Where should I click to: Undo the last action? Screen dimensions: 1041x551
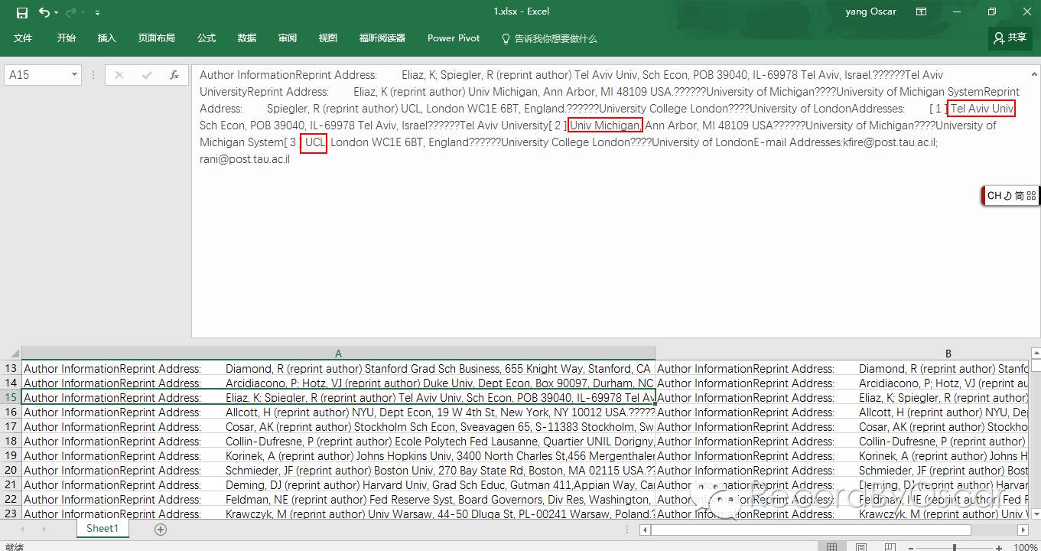[x=44, y=12]
